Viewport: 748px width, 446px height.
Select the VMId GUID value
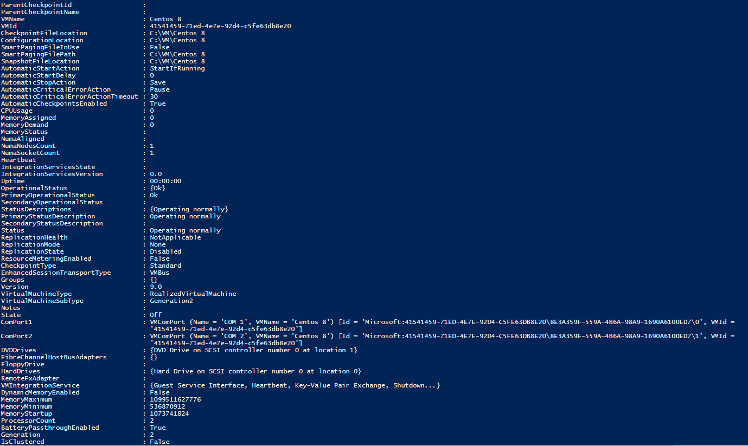[220, 26]
